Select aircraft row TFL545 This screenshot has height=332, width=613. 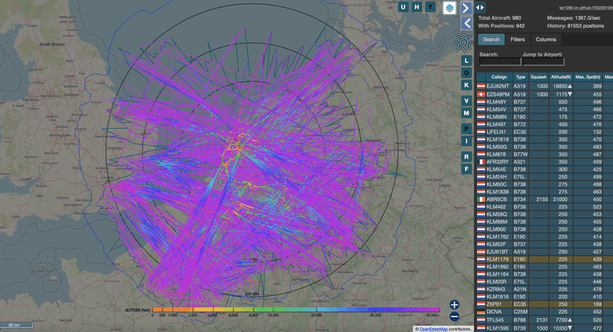pos(545,320)
